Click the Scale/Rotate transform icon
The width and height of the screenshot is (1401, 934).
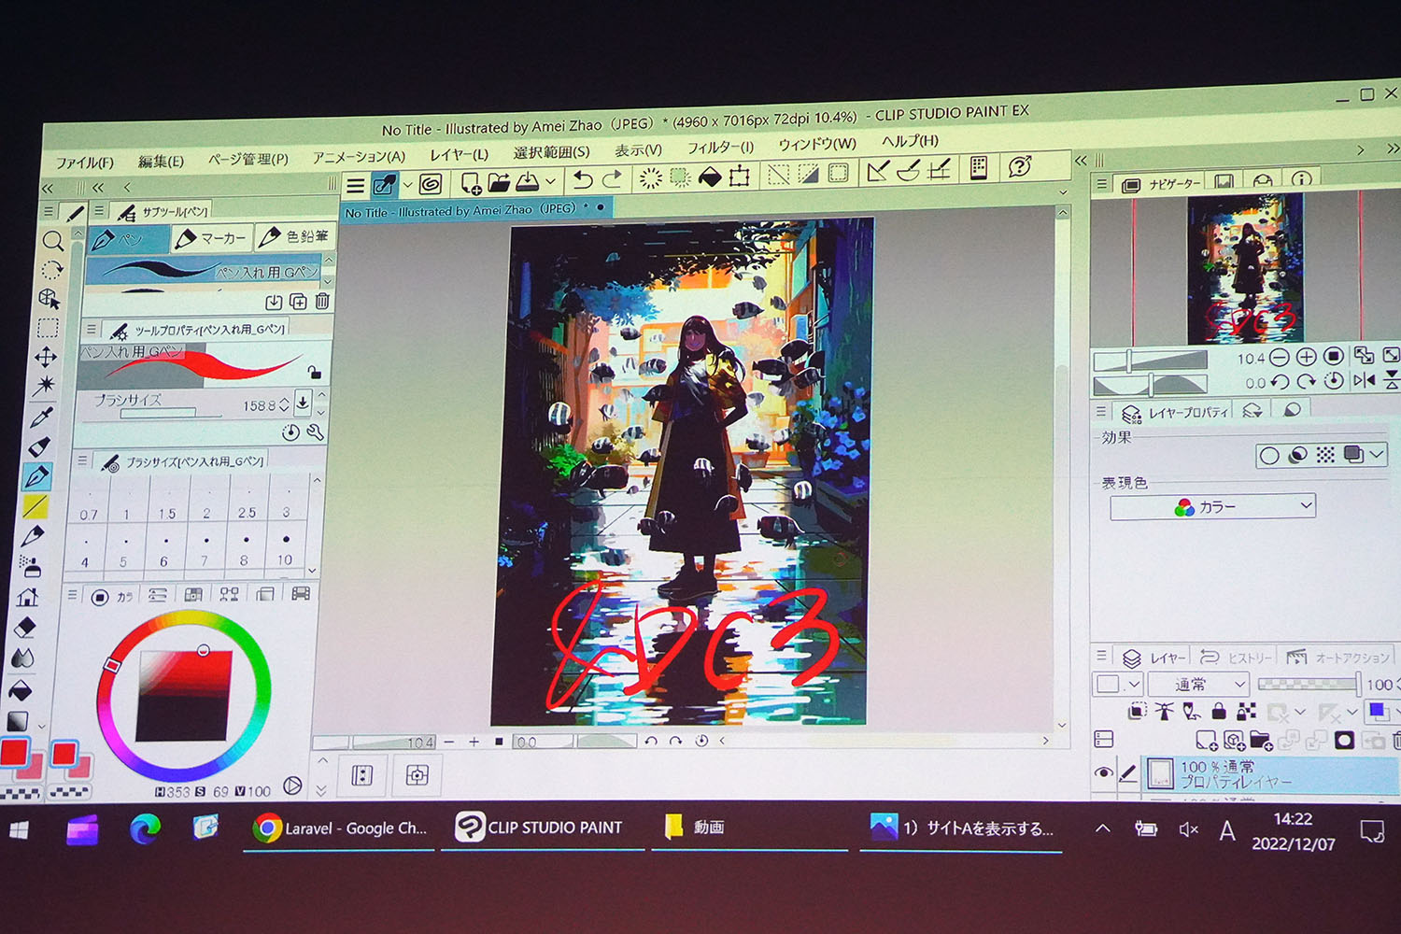click(740, 175)
